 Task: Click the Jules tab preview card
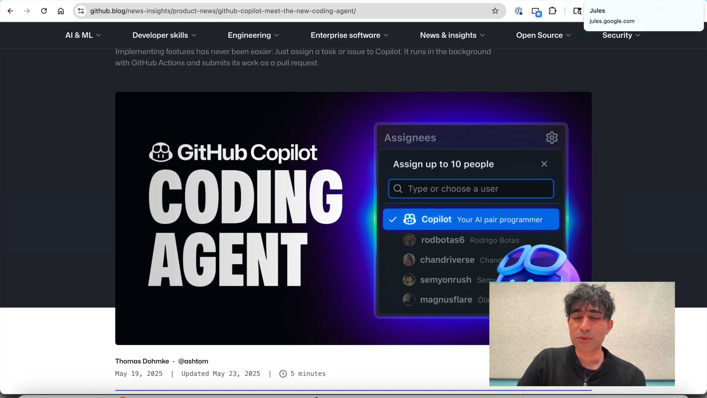point(644,16)
